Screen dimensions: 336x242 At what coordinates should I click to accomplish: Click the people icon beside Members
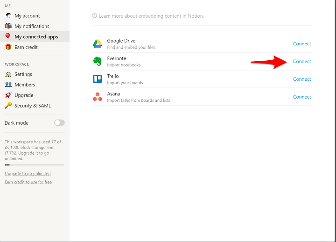point(8,85)
